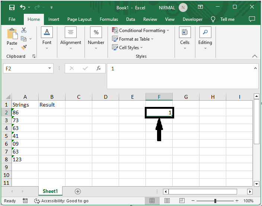262x206 pixels.
Task: Expand the Number group
Action: pyautogui.click(x=96, y=38)
